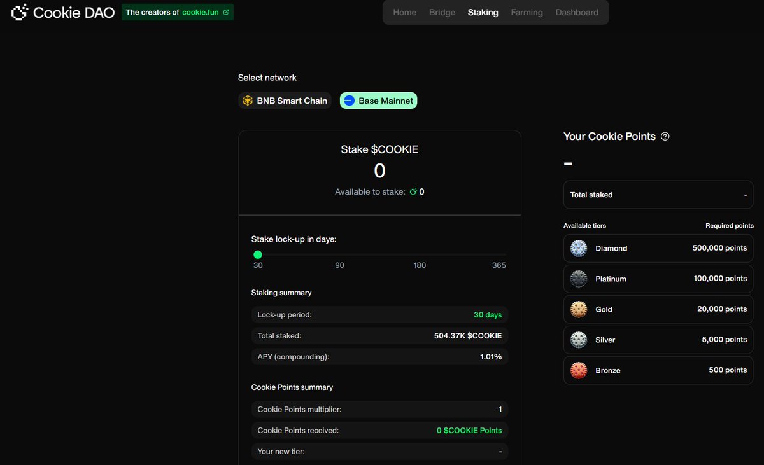Click the 'Available tiers' column header
The height and width of the screenshot is (465, 764).
tap(584, 226)
